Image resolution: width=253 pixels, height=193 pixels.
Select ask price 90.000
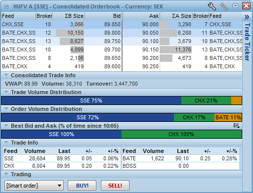click(x=150, y=24)
